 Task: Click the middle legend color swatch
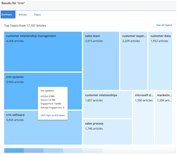(53, 151)
